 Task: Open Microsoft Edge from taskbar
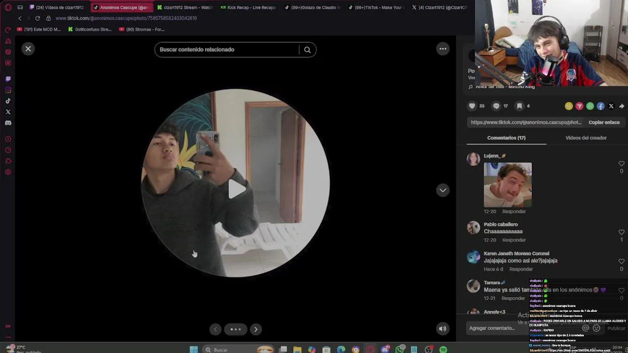pyautogui.click(x=341, y=350)
